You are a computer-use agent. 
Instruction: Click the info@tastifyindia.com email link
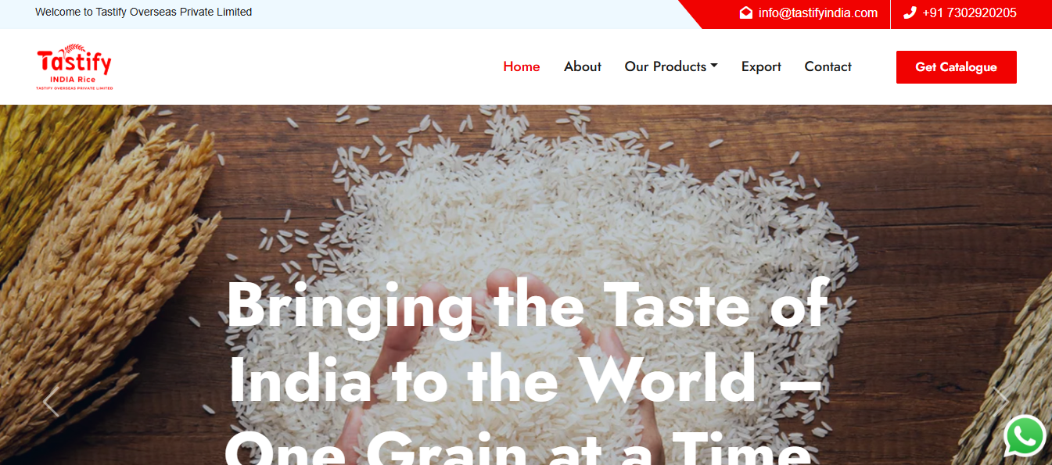pos(818,13)
